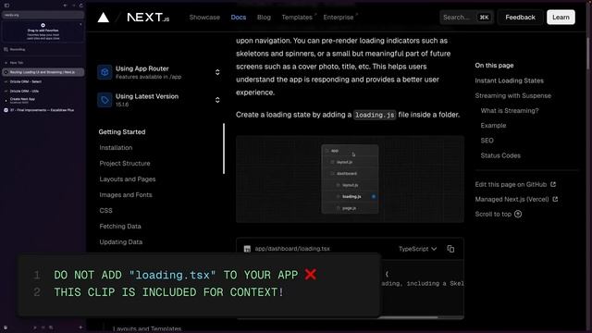Viewport: 592px width, 333px height.
Task: Click the Using Latest Version tag icon
Action: [105, 100]
